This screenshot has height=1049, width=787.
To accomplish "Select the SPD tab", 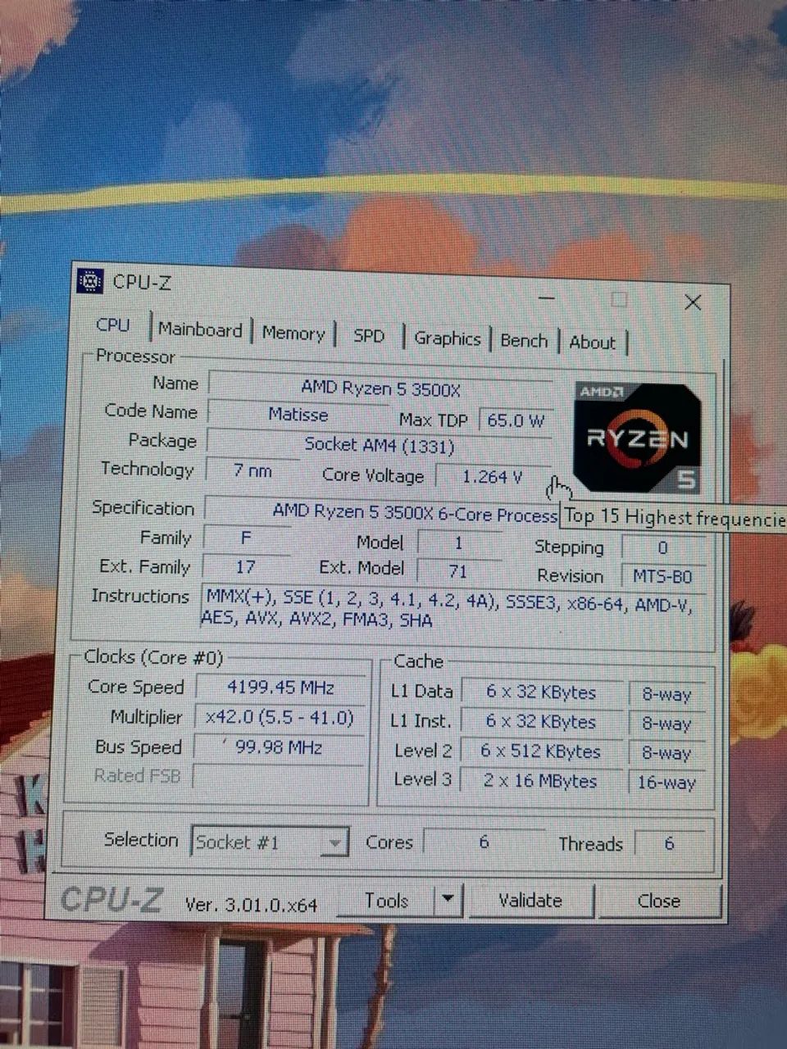I will click(x=369, y=336).
